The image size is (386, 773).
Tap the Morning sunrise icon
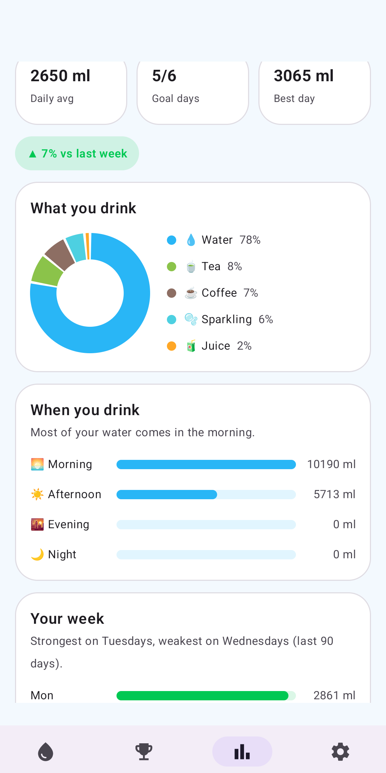coord(37,464)
